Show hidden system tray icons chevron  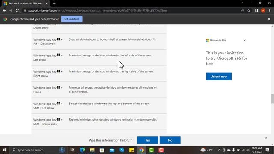pos(219,150)
